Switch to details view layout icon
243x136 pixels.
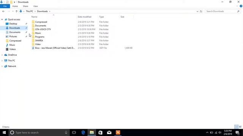coord(236,127)
